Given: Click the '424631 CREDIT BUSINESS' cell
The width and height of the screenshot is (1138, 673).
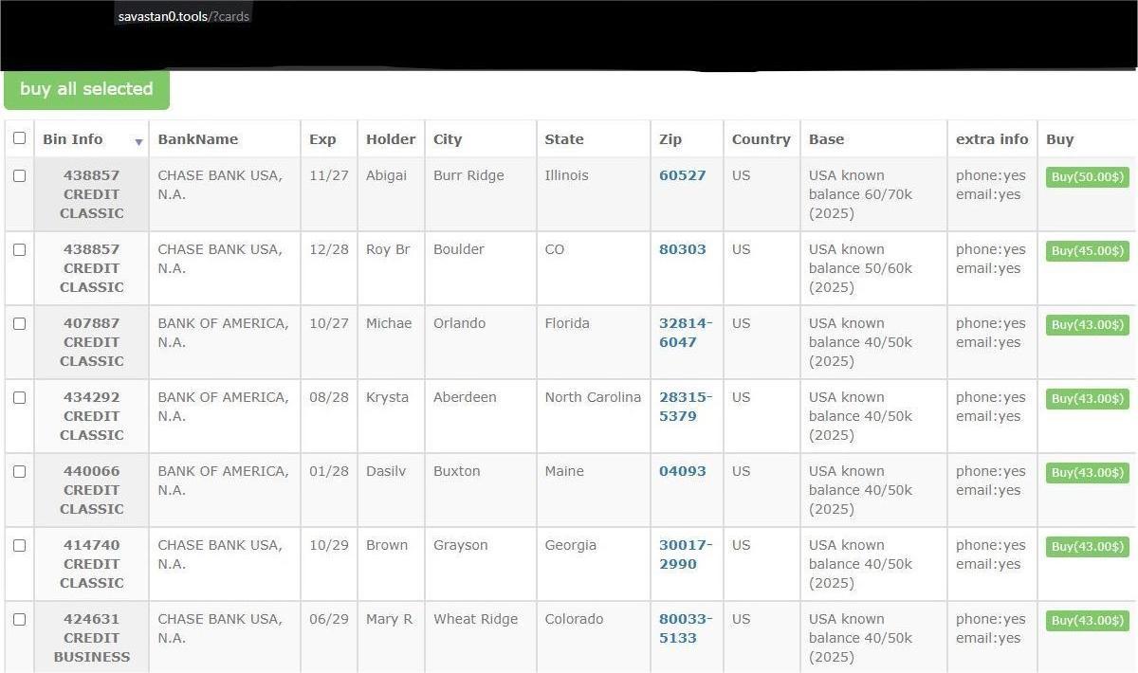Looking at the screenshot, I should tap(92, 638).
